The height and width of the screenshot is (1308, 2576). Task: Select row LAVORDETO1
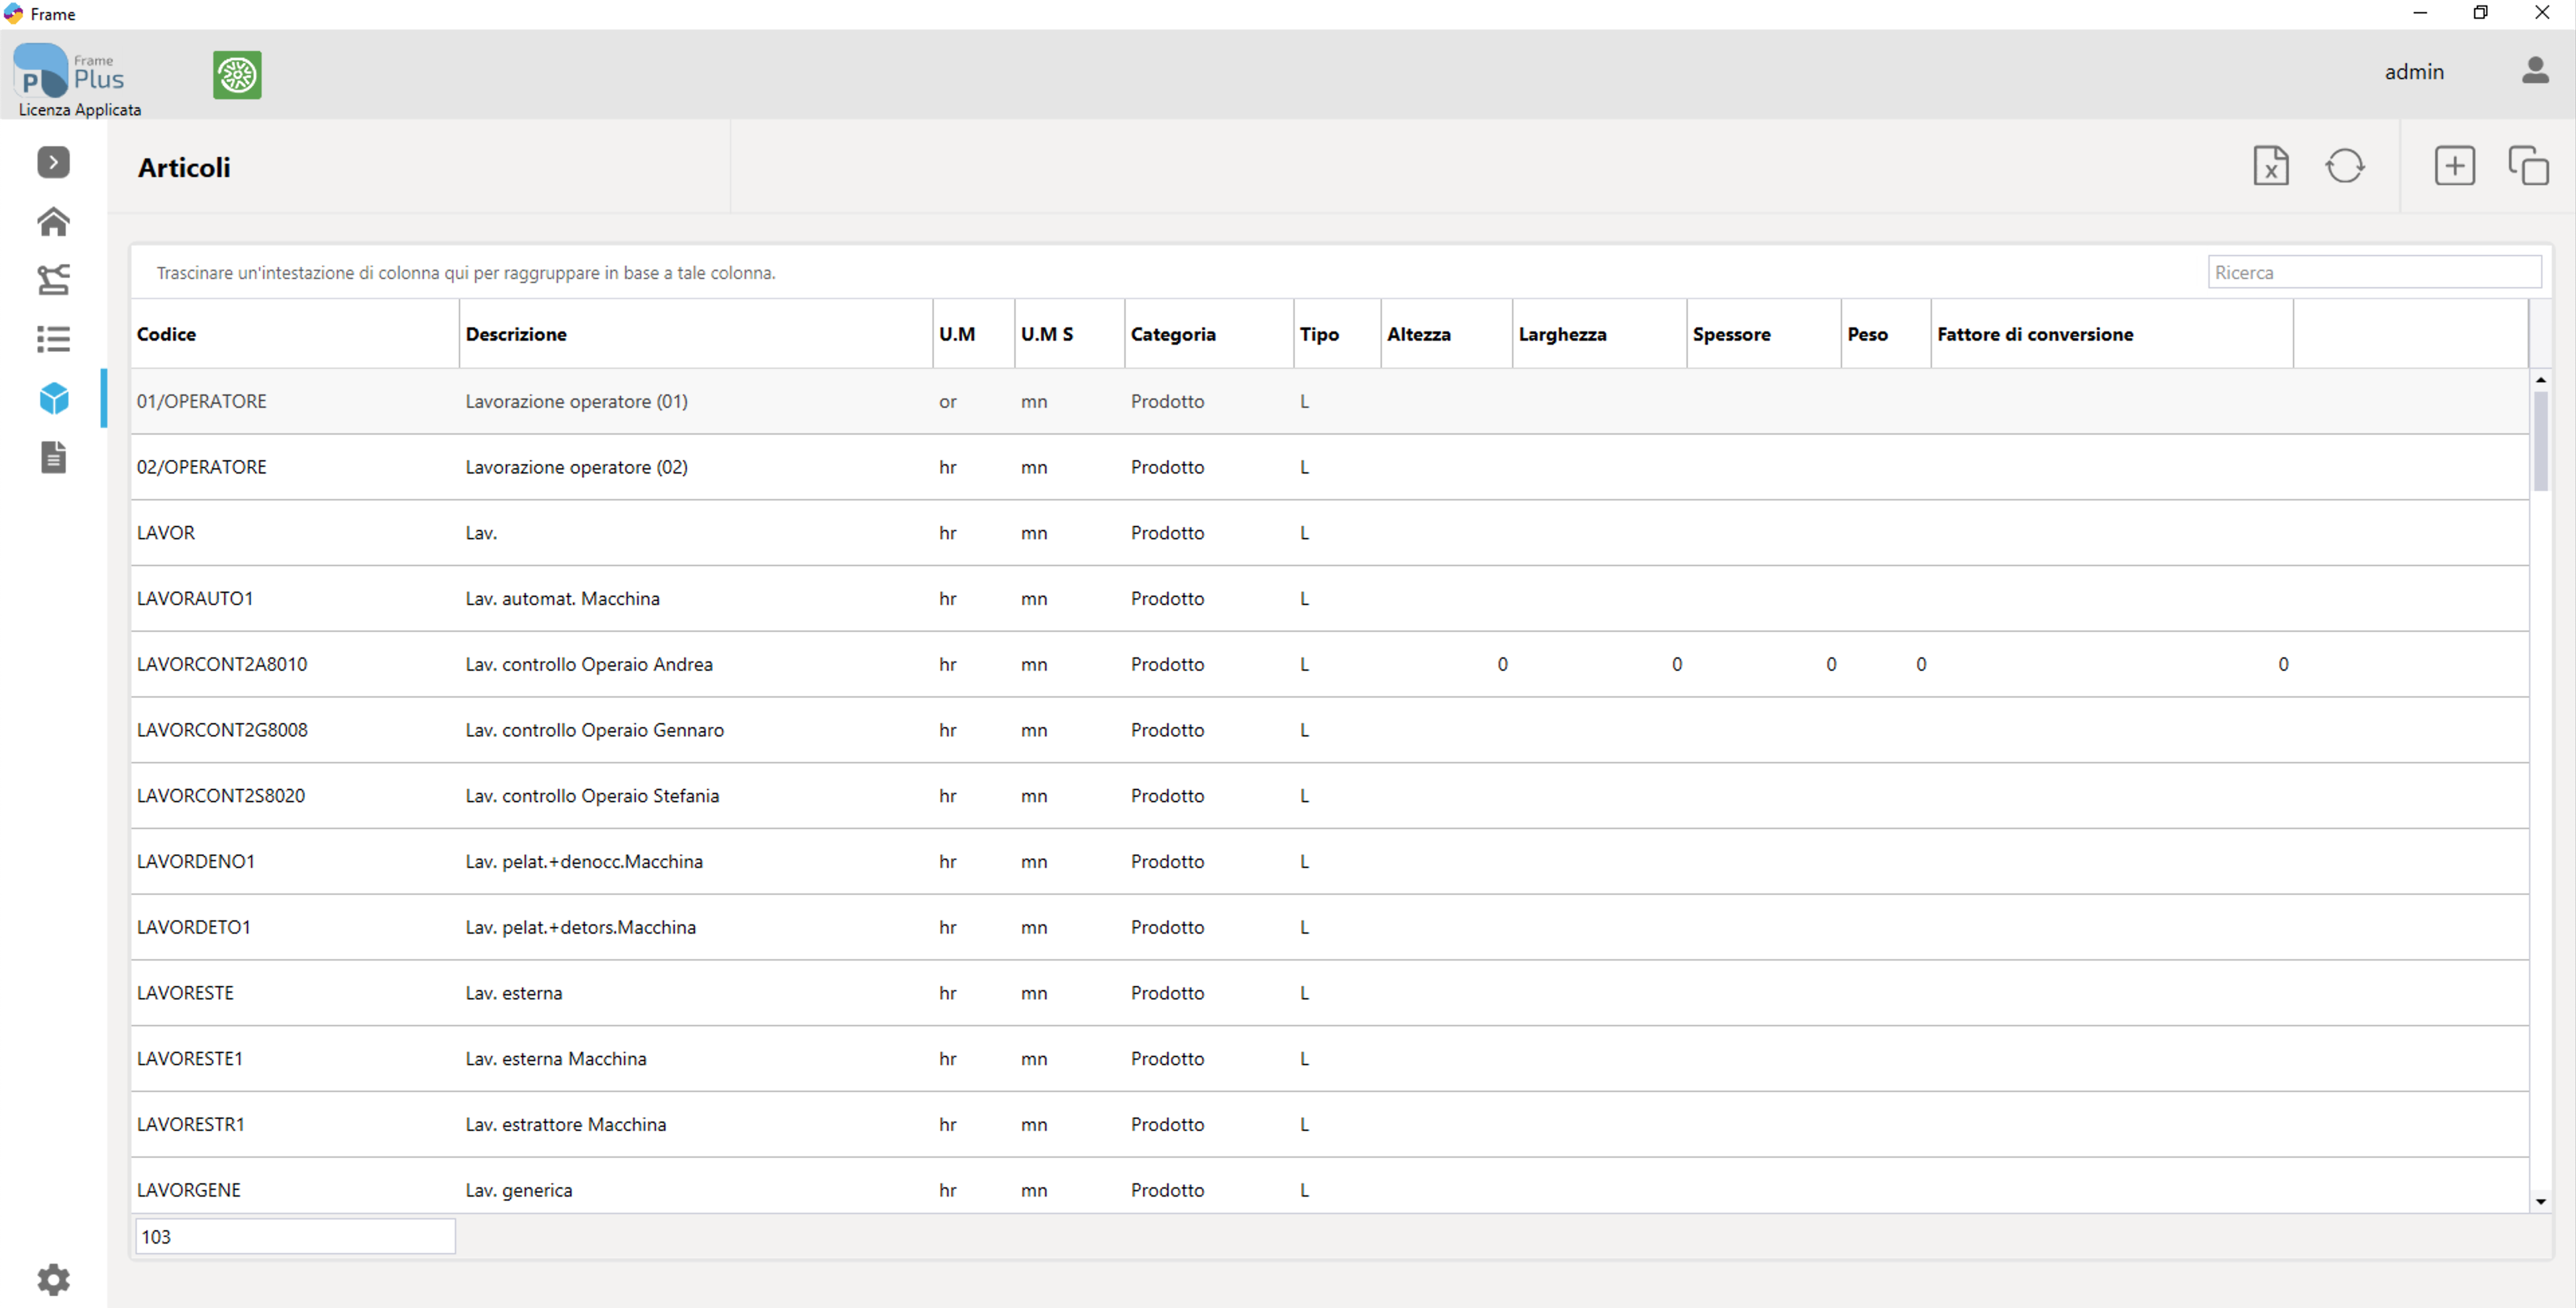[1329, 927]
